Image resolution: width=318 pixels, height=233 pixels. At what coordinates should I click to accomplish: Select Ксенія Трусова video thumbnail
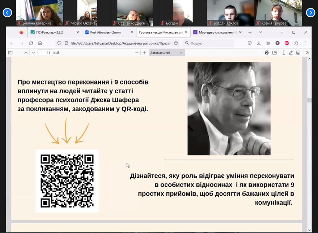click(278, 13)
